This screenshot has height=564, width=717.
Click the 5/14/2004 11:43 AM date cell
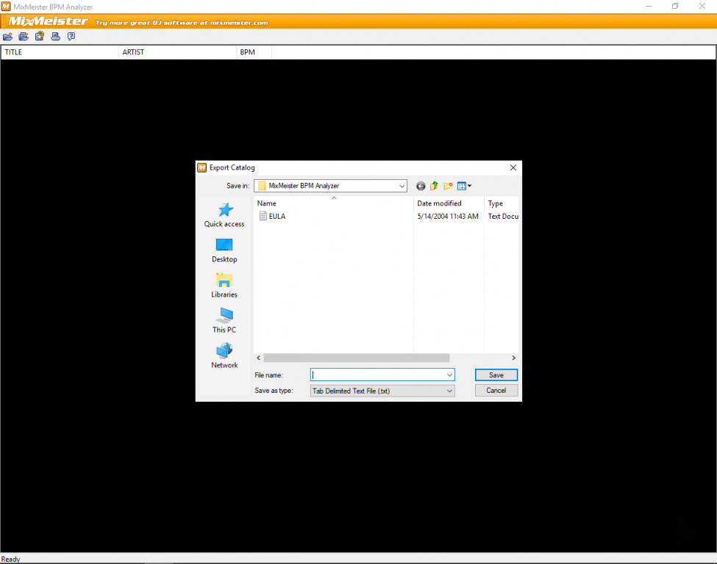click(x=448, y=217)
